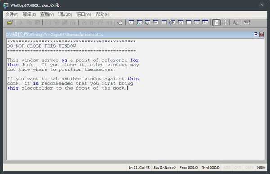Open the Watch window icon
Viewport: 270px width, 174px height.
[139, 23]
